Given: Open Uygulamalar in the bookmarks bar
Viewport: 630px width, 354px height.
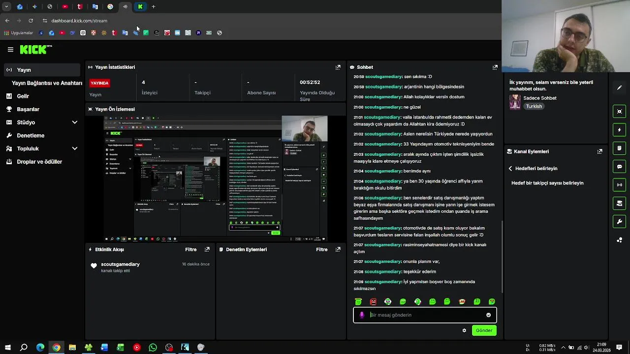Looking at the screenshot, I should coord(19,33).
